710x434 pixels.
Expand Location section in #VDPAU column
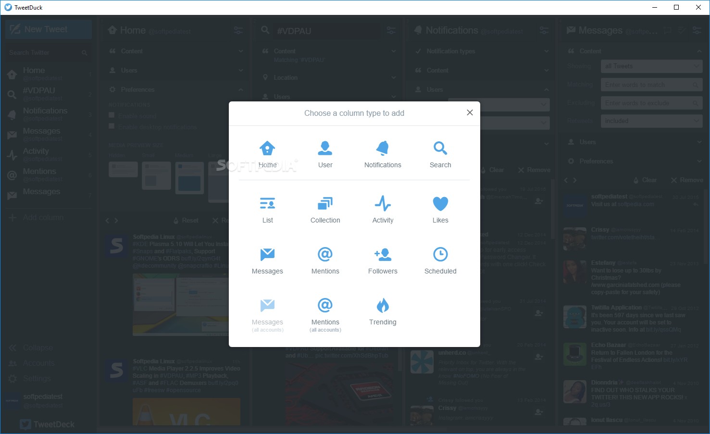pyautogui.click(x=328, y=77)
